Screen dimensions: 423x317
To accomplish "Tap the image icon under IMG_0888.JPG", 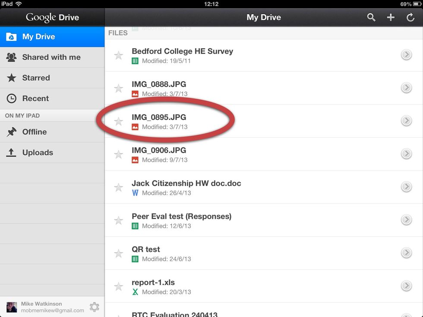I will (x=135, y=94).
